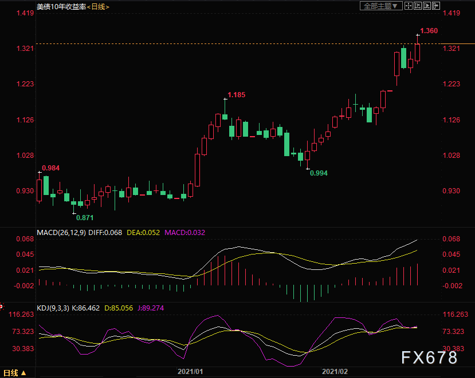This screenshot has height=378, width=475.
Task: Click the red alert icon at left edge
Action: coord(2,307)
